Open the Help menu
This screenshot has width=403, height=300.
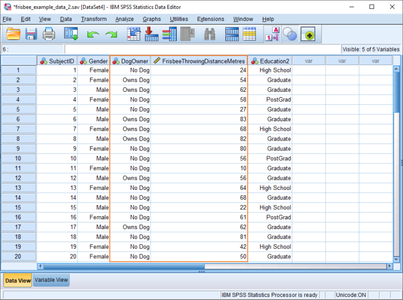[x=268, y=19]
